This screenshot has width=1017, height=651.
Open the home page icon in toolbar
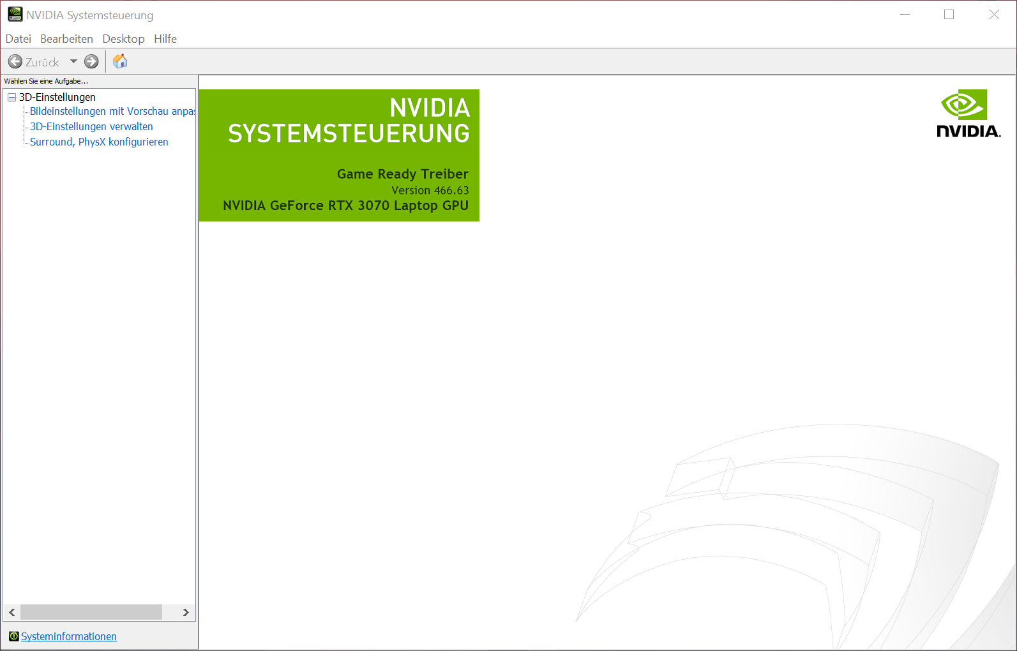point(120,61)
